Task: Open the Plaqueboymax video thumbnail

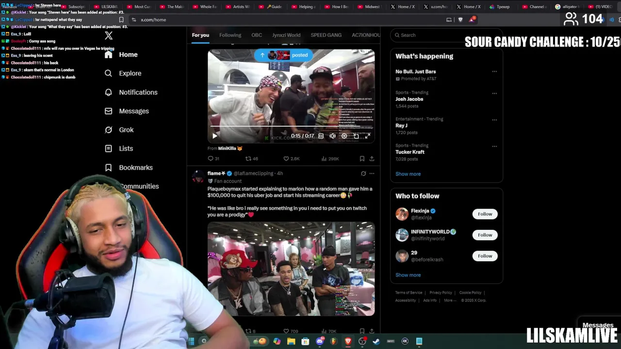Action: click(x=291, y=269)
